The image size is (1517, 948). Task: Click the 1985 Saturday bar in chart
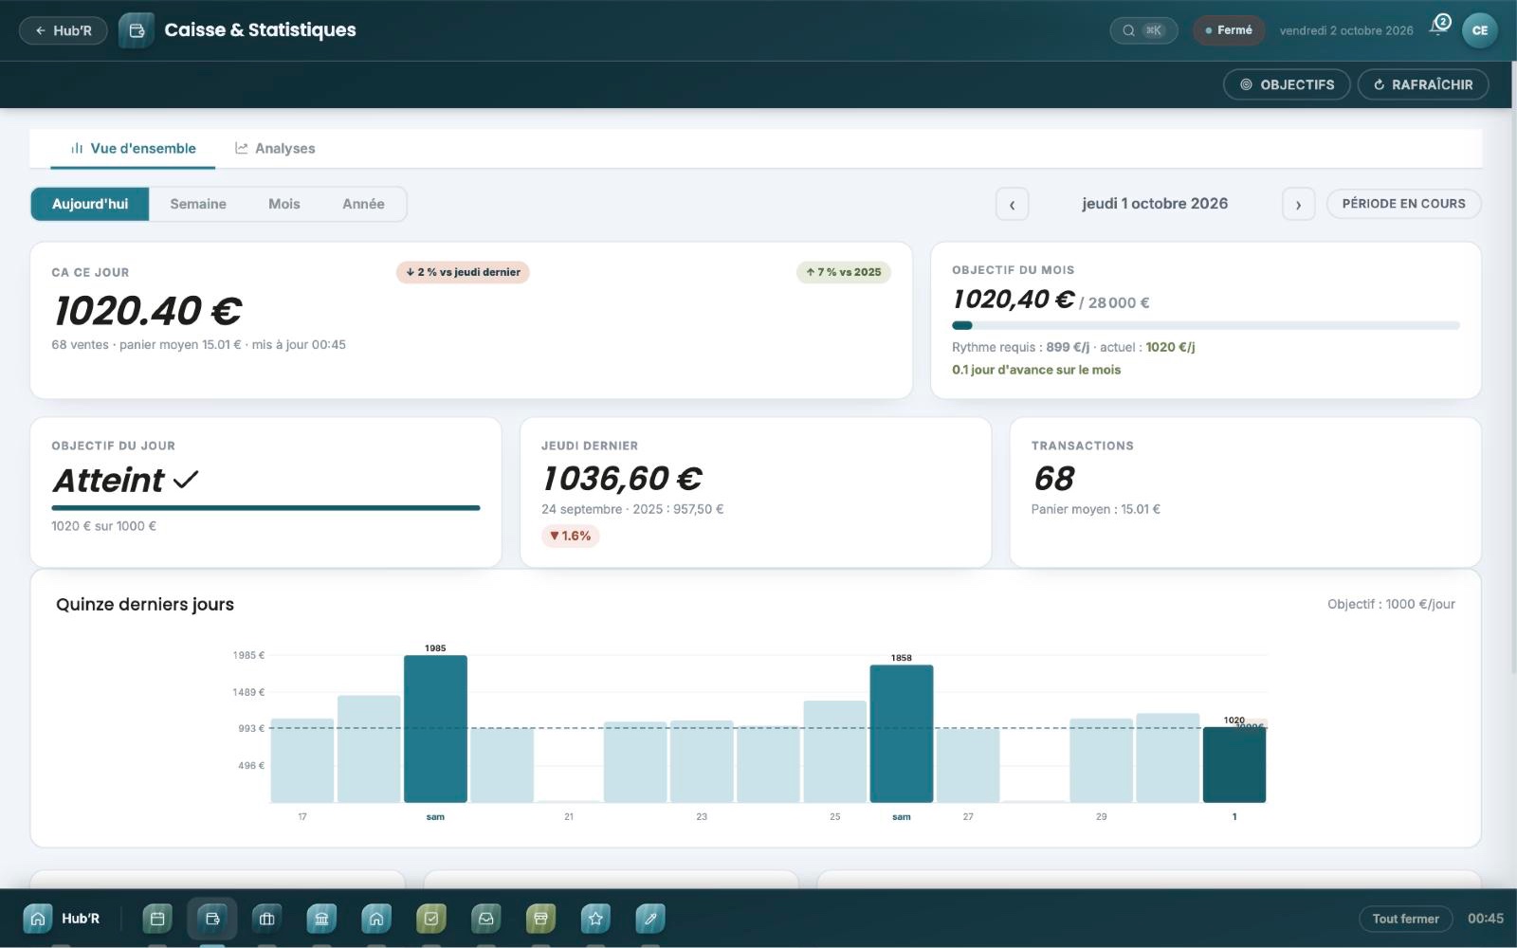(435, 729)
